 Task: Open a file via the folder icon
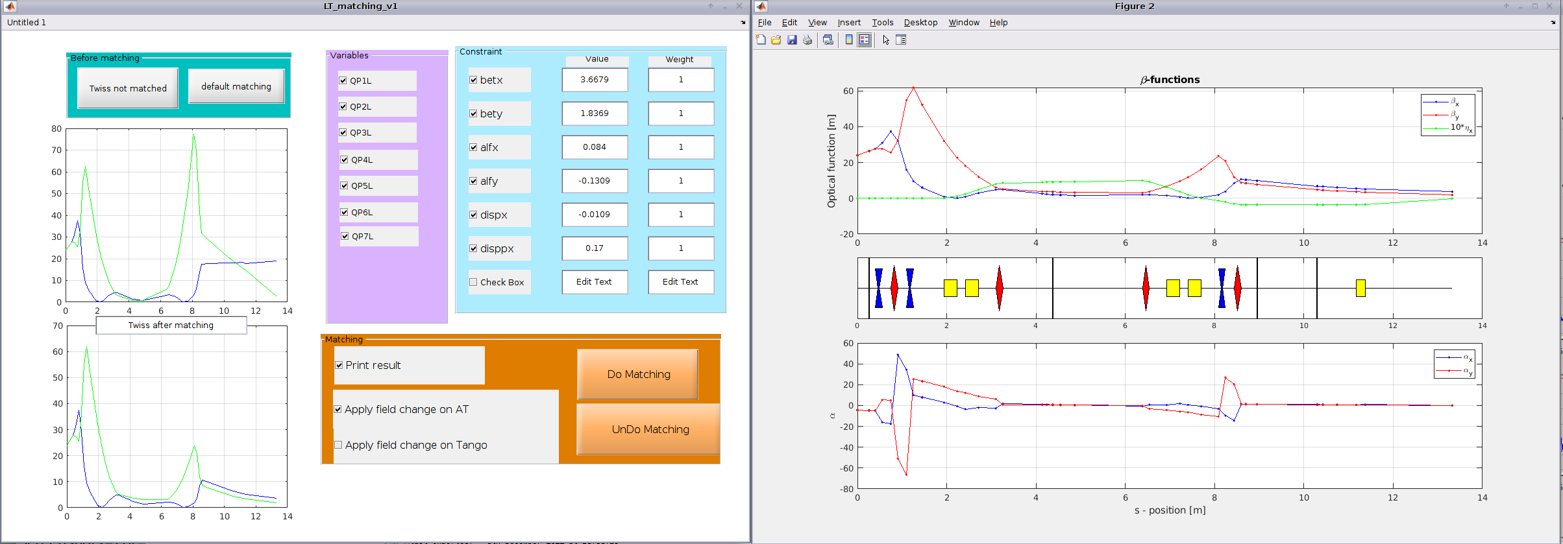[776, 40]
